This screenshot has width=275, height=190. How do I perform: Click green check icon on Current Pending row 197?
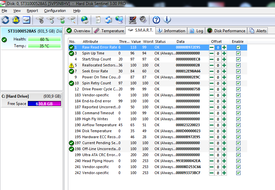click(71, 143)
